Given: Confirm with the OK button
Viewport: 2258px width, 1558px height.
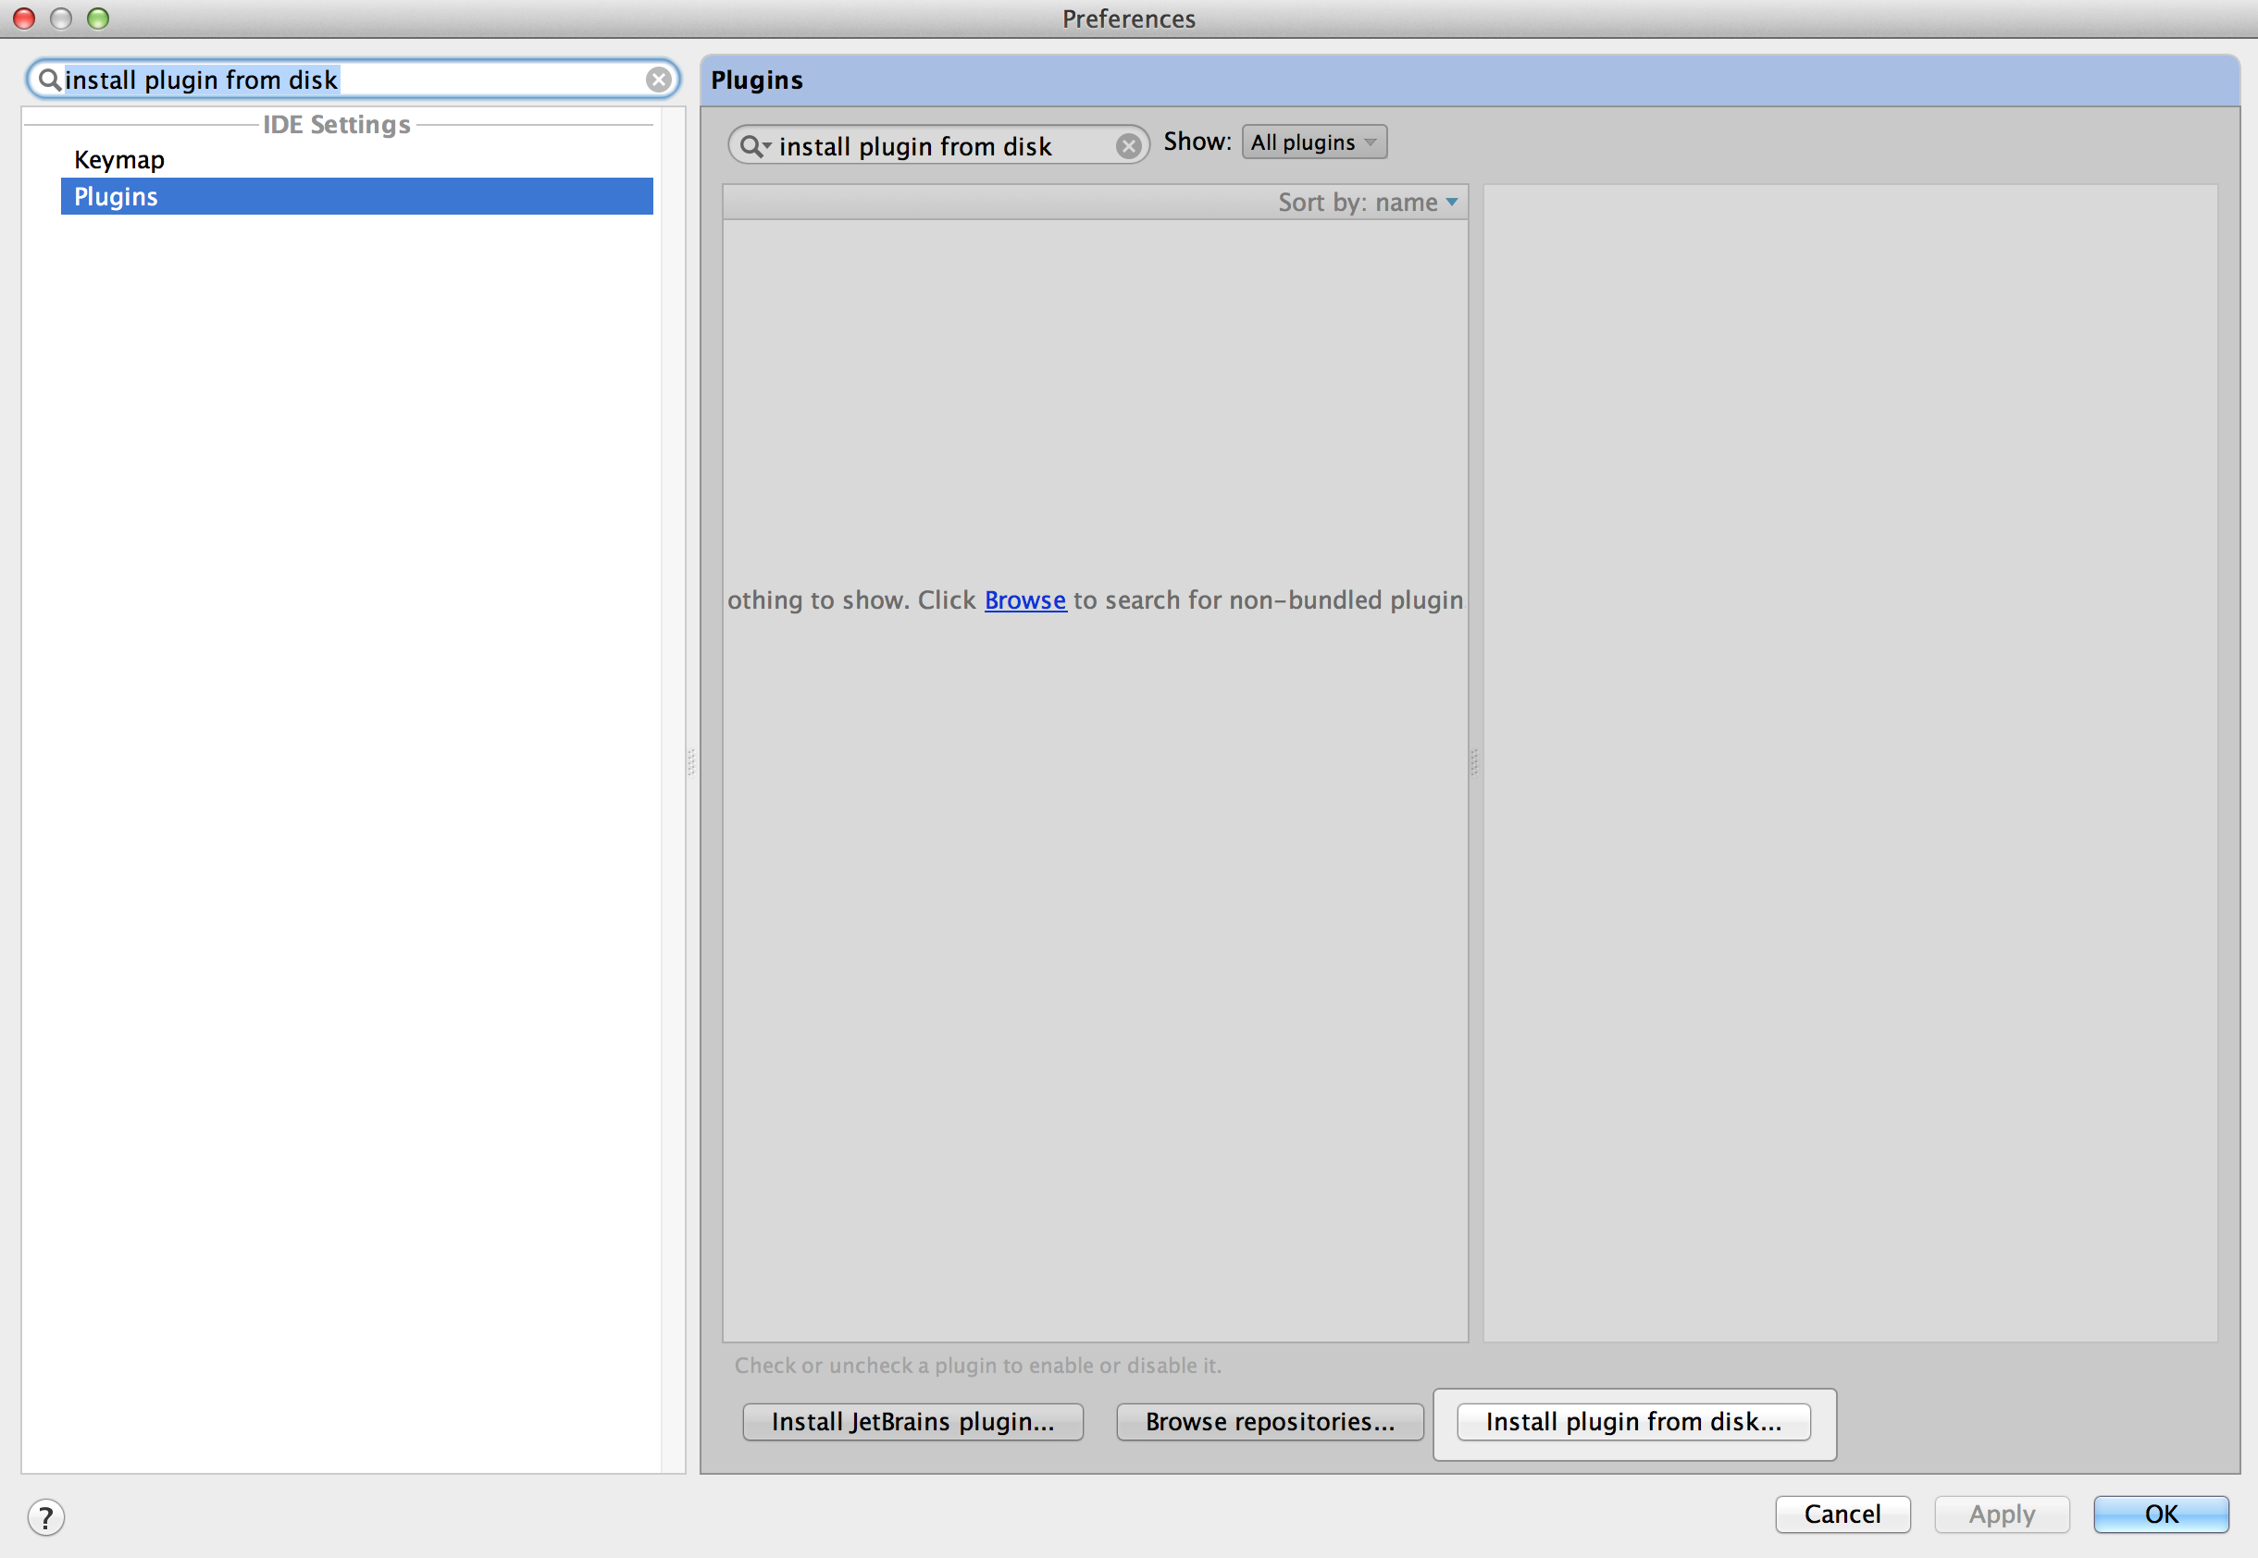Looking at the screenshot, I should click(2161, 1513).
